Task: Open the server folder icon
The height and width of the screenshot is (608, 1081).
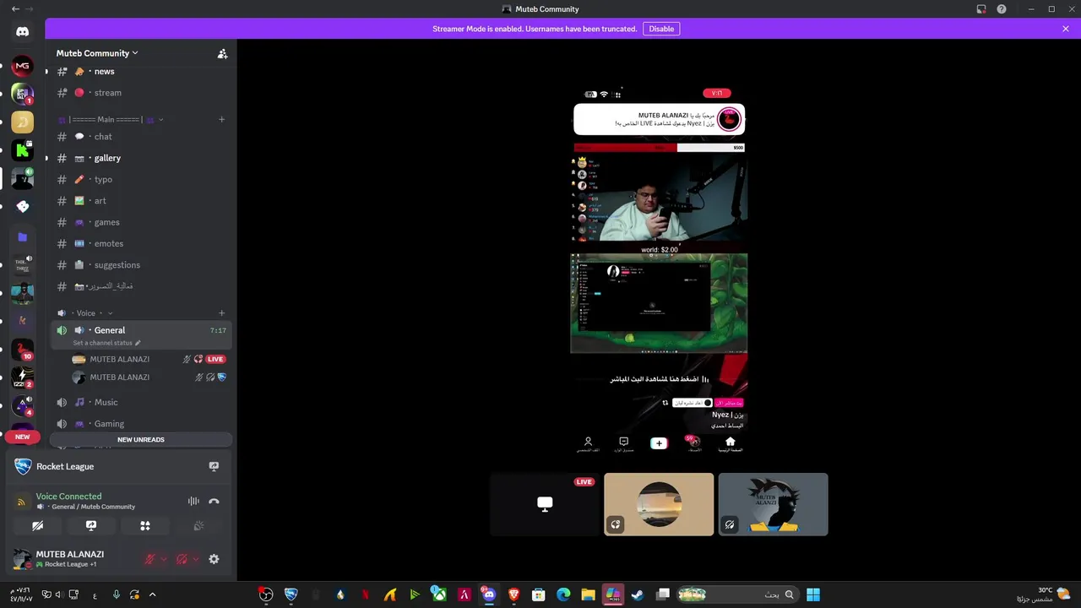Action: point(23,237)
